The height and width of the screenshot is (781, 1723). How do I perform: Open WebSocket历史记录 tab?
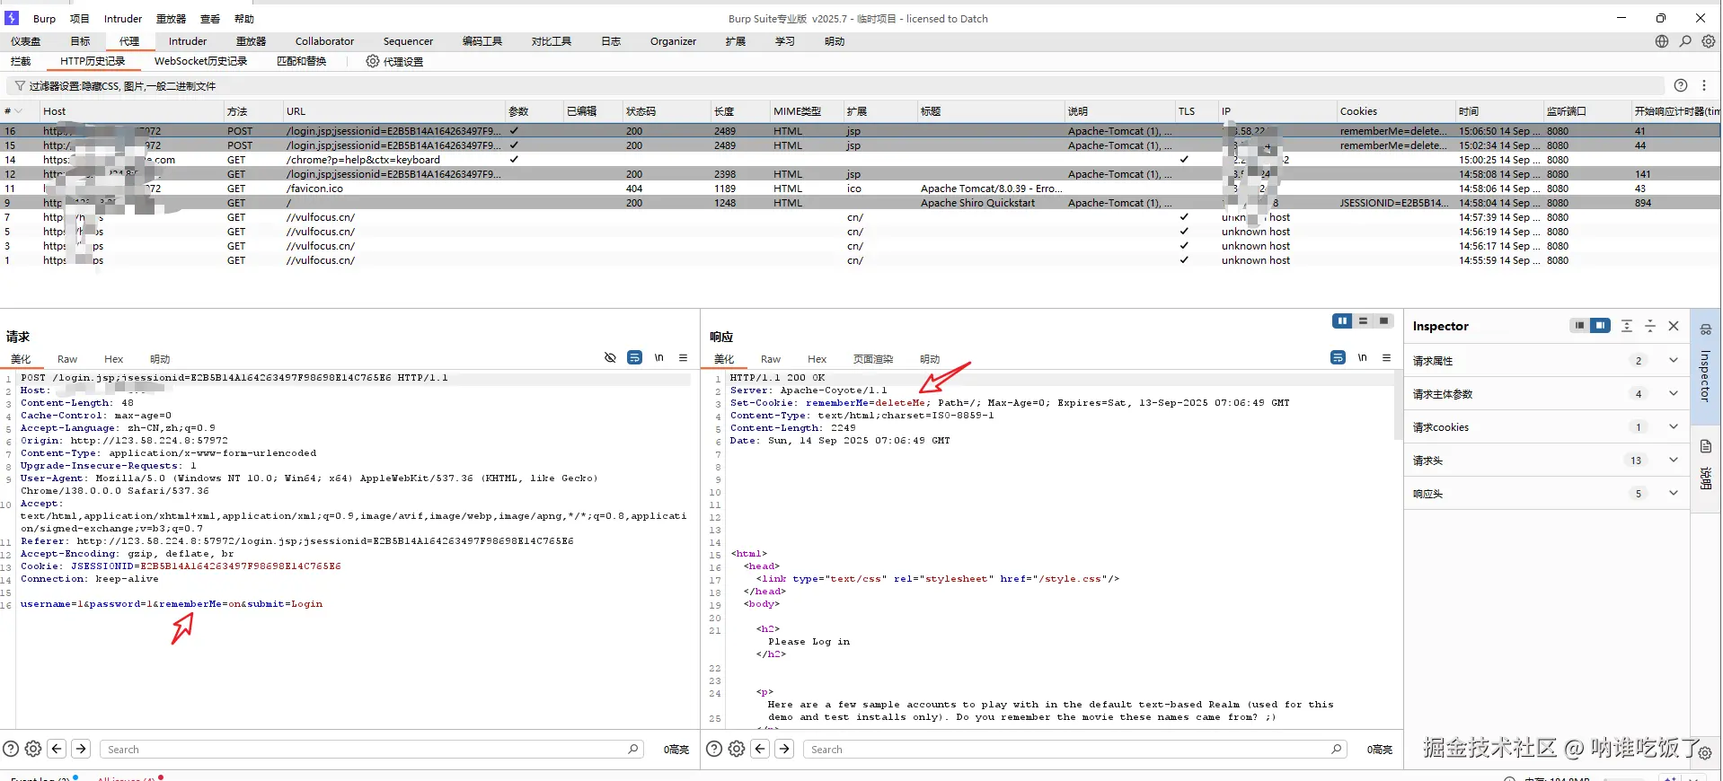[200, 61]
